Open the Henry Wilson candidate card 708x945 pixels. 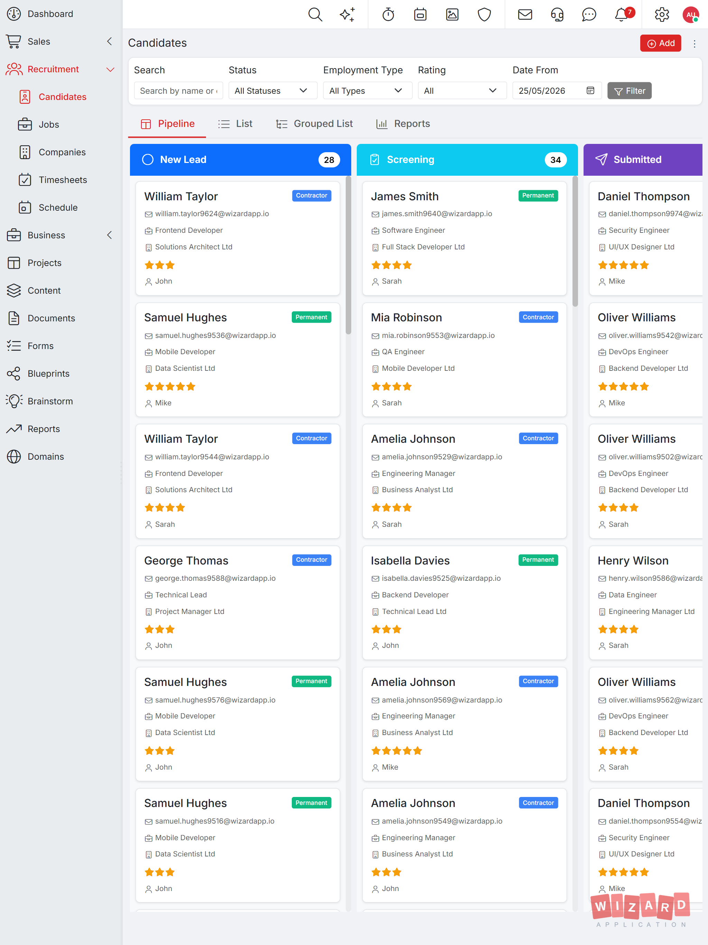click(x=646, y=603)
